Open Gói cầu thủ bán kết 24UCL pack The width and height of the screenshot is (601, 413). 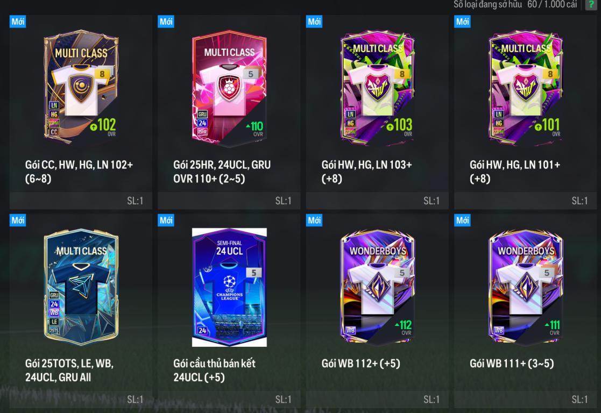(214, 370)
